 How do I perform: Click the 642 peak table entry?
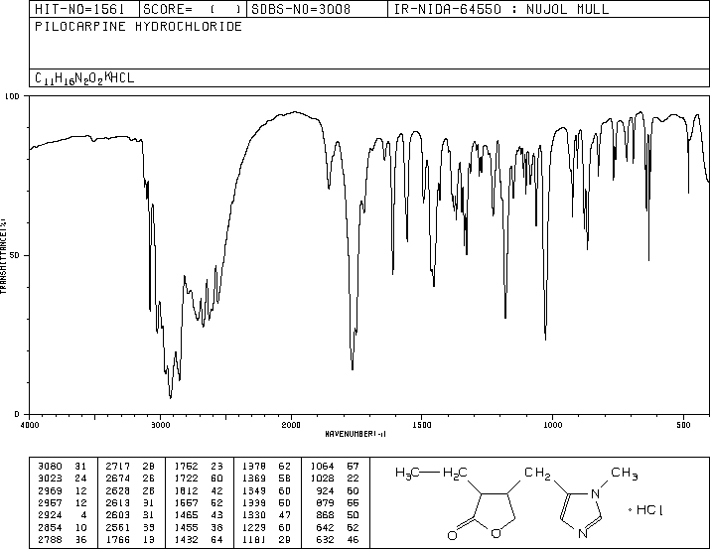(338, 527)
